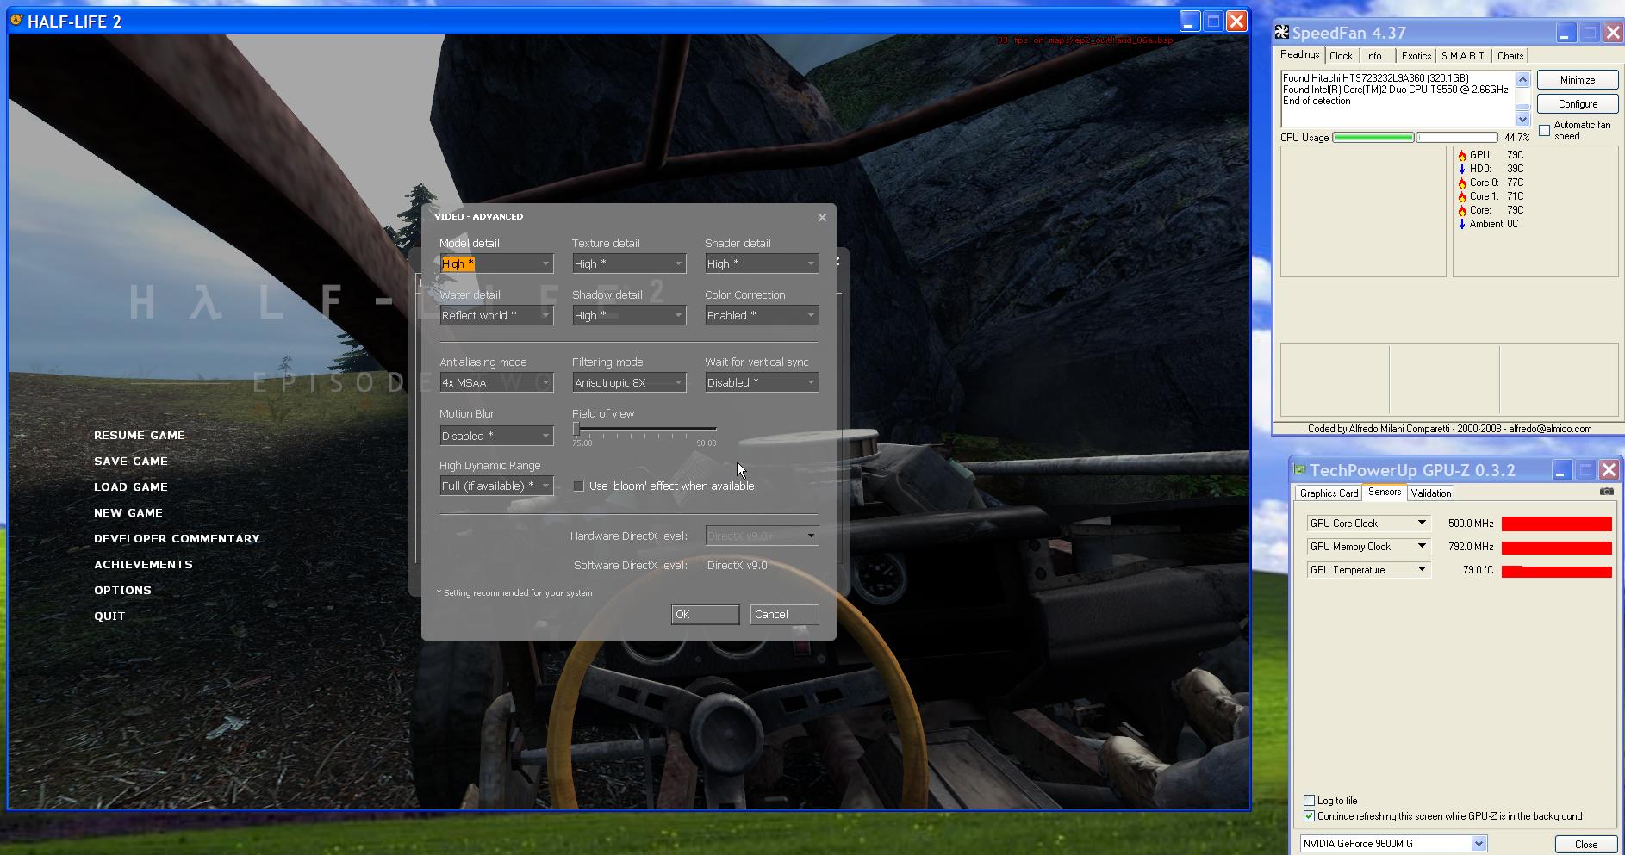Open the Water detail dropdown

[496, 315]
